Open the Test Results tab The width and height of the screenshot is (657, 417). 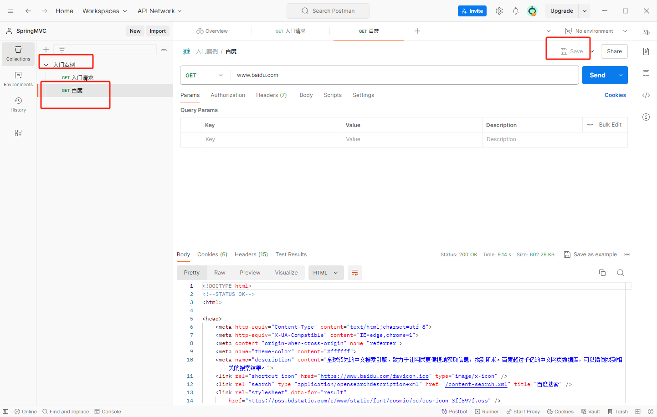coord(291,254)
